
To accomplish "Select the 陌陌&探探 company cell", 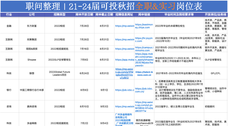I will [x=32, y=49].
